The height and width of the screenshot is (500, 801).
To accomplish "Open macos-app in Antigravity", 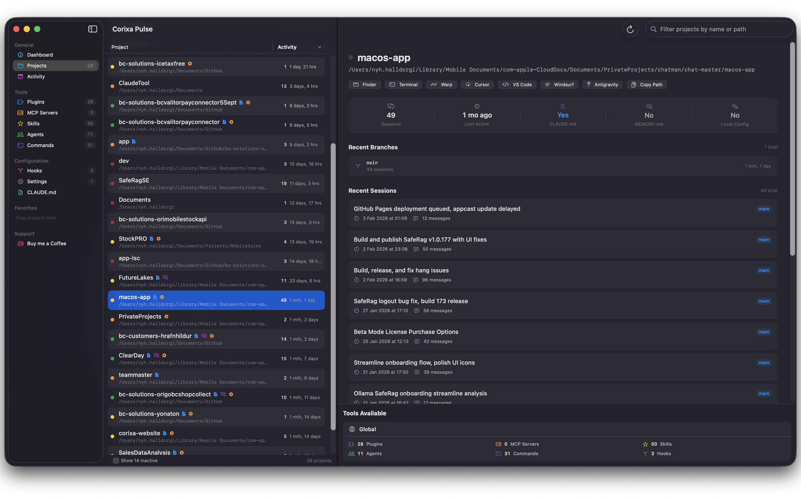I will click(x=602, y=84).
